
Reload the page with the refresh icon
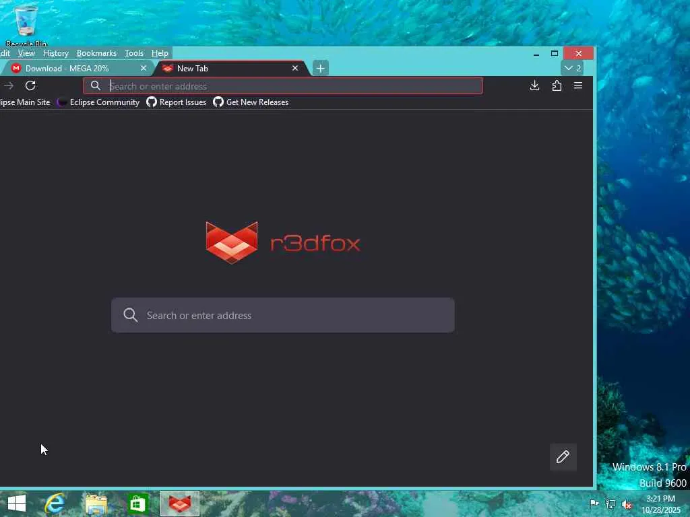pos(30,85)
